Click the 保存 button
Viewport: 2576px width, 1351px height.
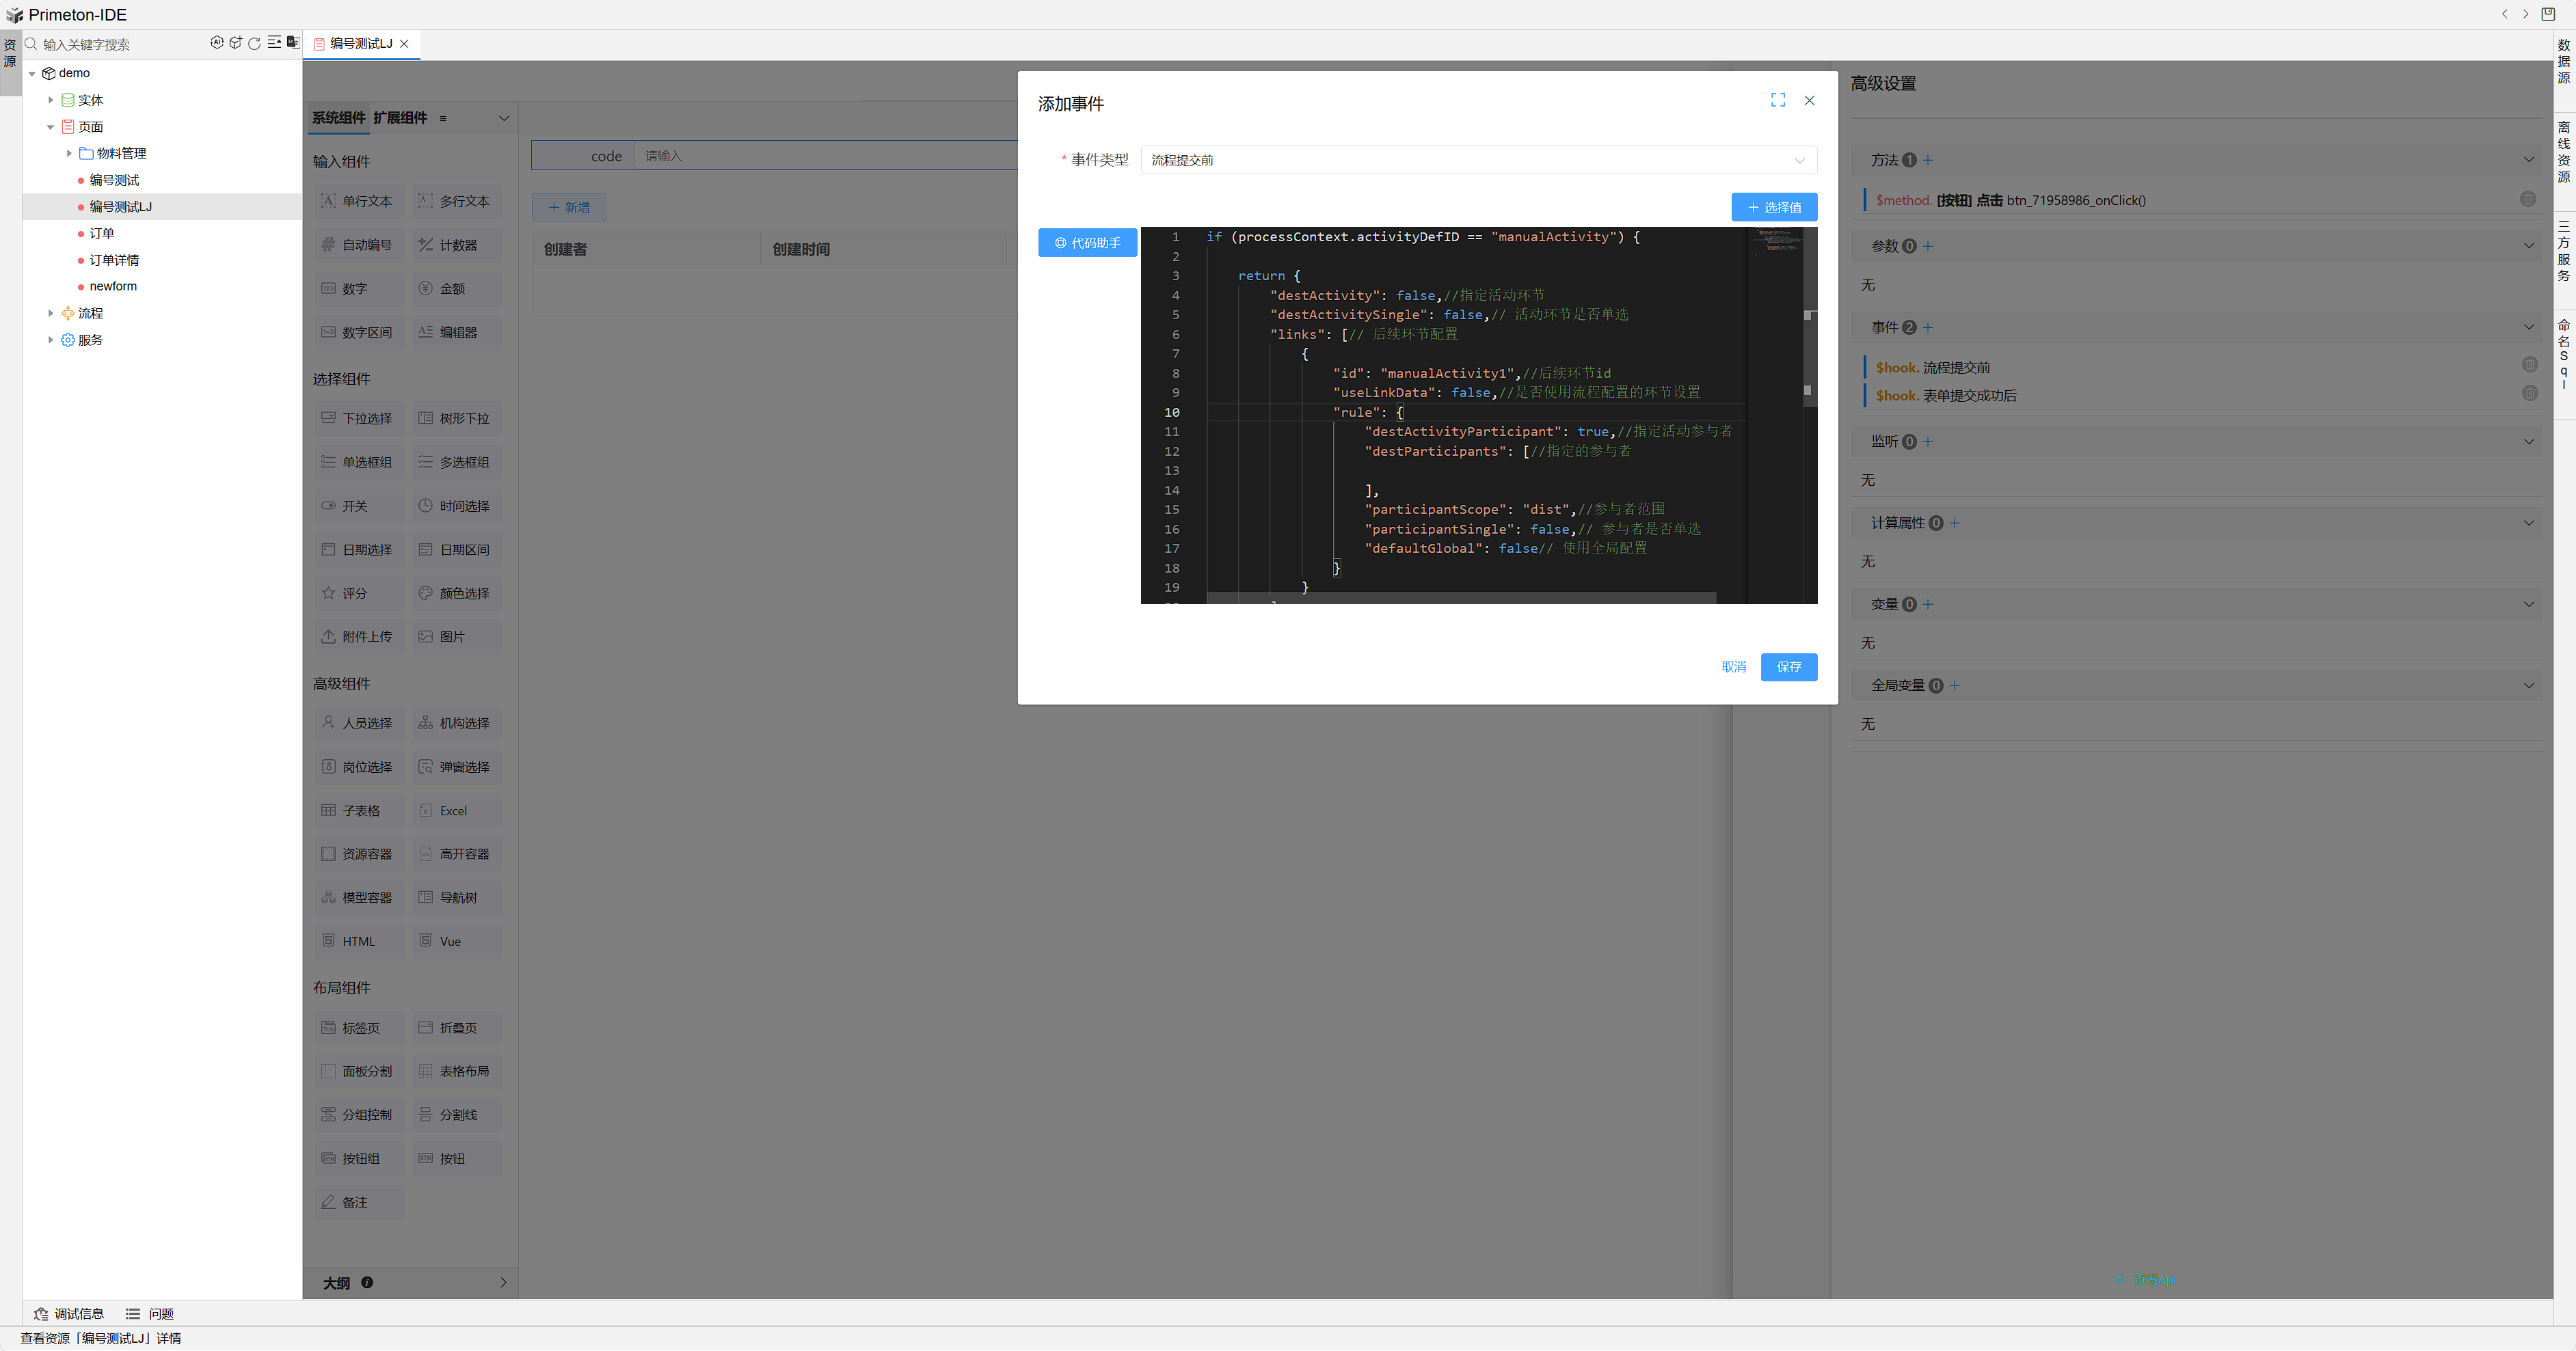point(1788,666)
